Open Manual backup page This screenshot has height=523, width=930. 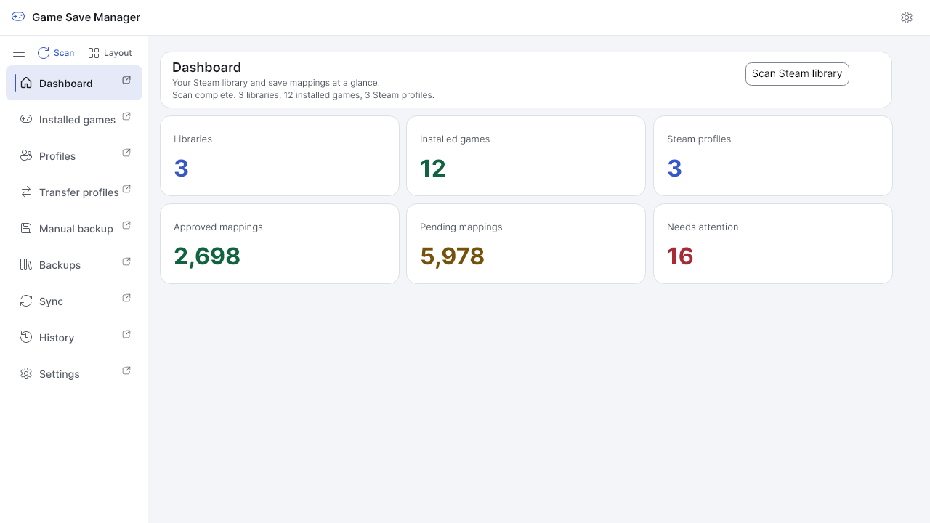74,228
